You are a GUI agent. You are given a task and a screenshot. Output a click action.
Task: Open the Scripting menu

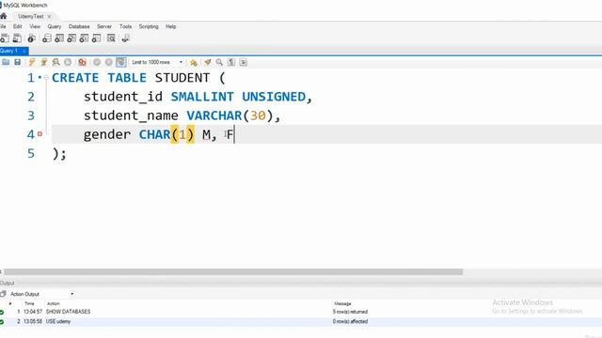coord(149,26)
